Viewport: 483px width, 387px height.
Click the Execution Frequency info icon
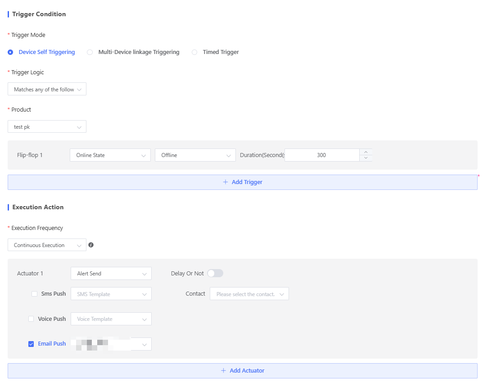coord(91,245)
